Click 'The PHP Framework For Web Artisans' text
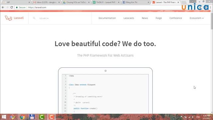This screenshot has width=213, height=120. click(105, 55)
